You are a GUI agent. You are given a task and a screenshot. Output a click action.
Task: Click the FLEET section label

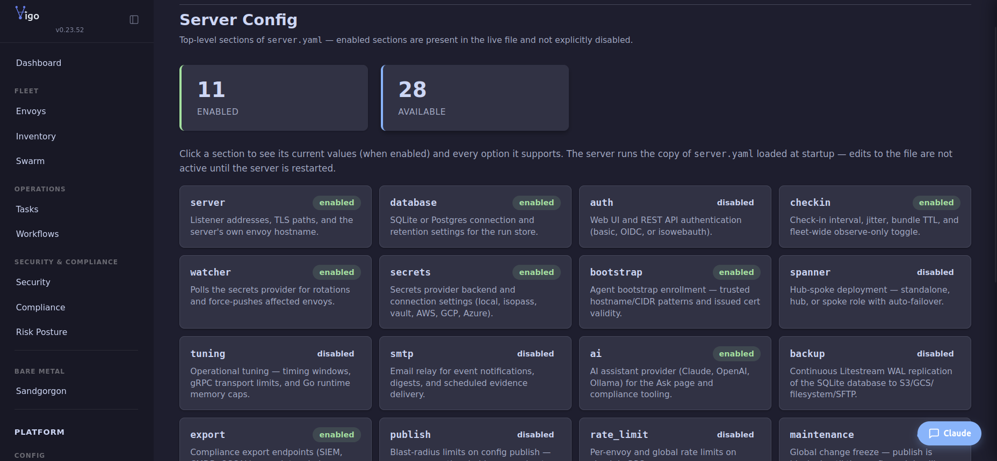tap(26, 91)
